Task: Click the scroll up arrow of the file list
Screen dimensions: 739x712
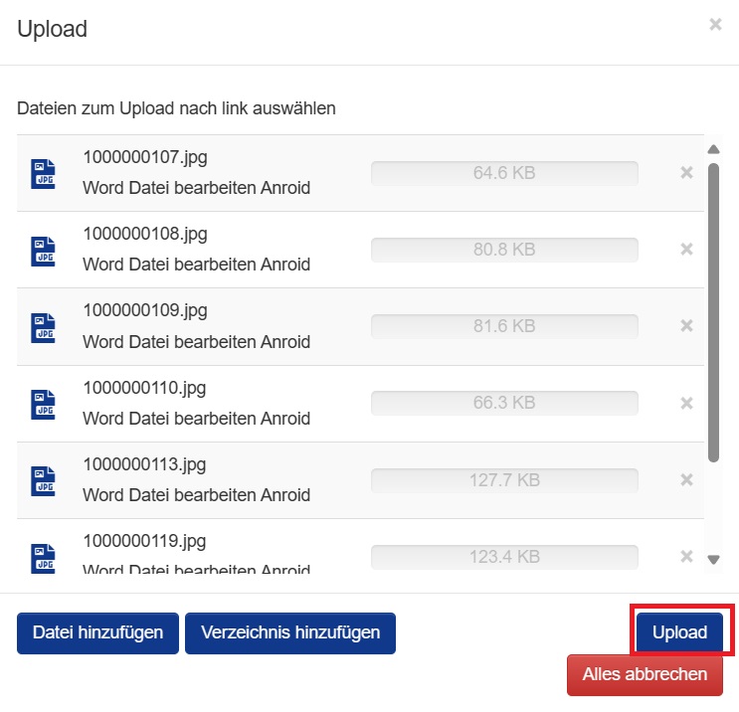Action: pyautogui.click(x=713, y=149)
